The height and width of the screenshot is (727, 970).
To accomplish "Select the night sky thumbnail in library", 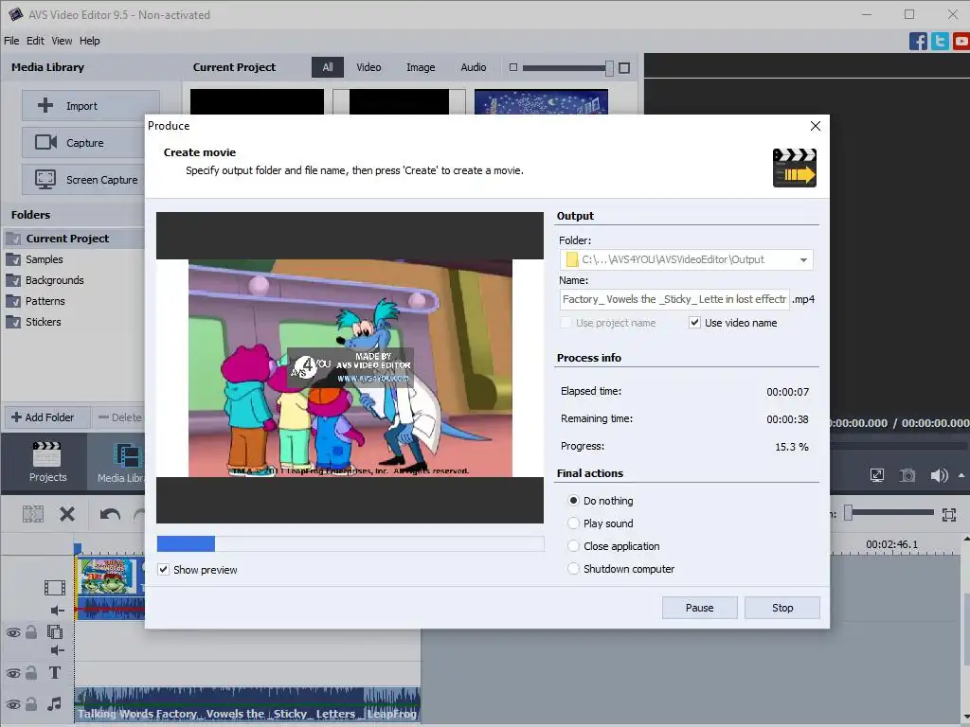I will click(541, 102).
